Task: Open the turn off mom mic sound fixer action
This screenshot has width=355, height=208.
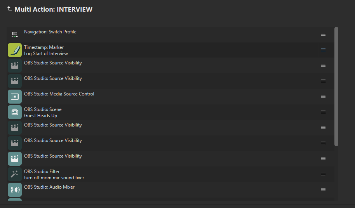Action: 54,178
